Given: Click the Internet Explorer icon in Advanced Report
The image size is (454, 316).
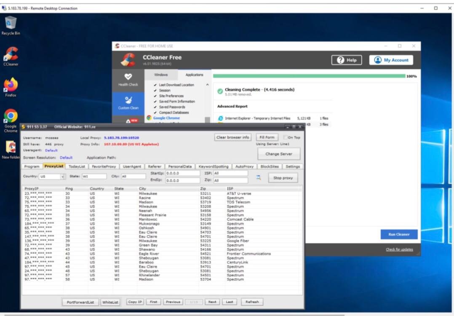Looking at the screenshot, I should pyautogui.click(x=220, y=118).
